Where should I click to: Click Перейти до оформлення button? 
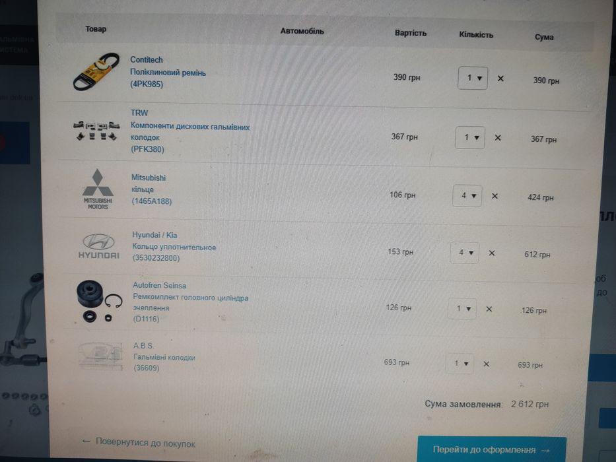click(x=491, y=450)
